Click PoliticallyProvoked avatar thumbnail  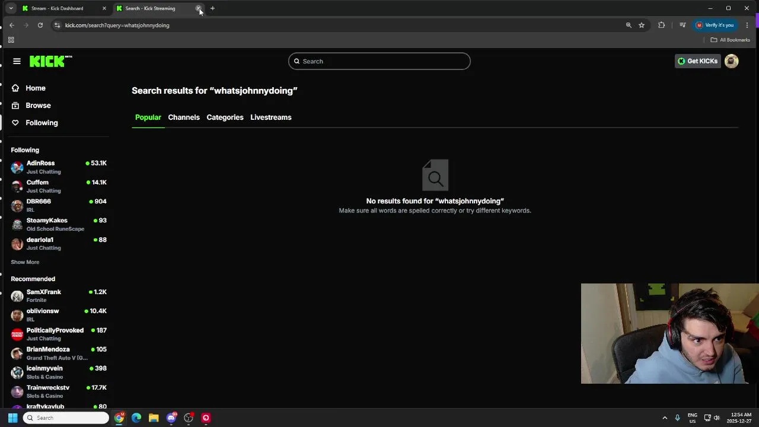(17, 334)
